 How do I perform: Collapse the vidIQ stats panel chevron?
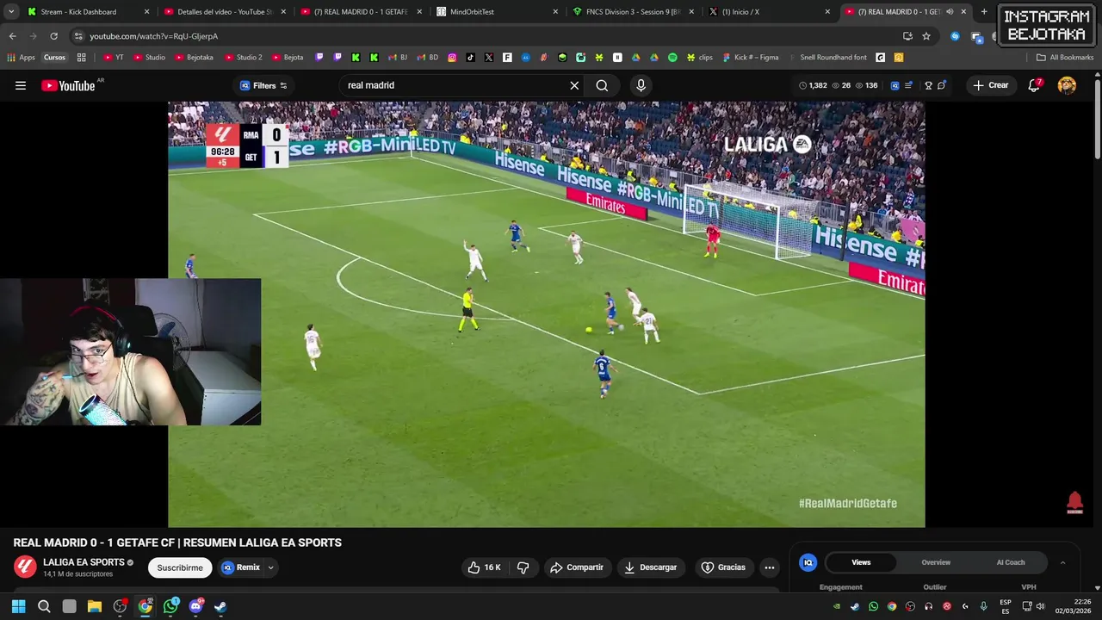tap(1062, 562)
